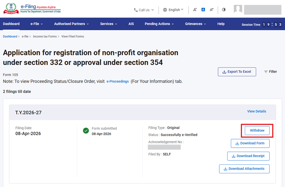
Task: Decrease font size with A- icon
Action: pyautogui.click(x=195, y=10)
